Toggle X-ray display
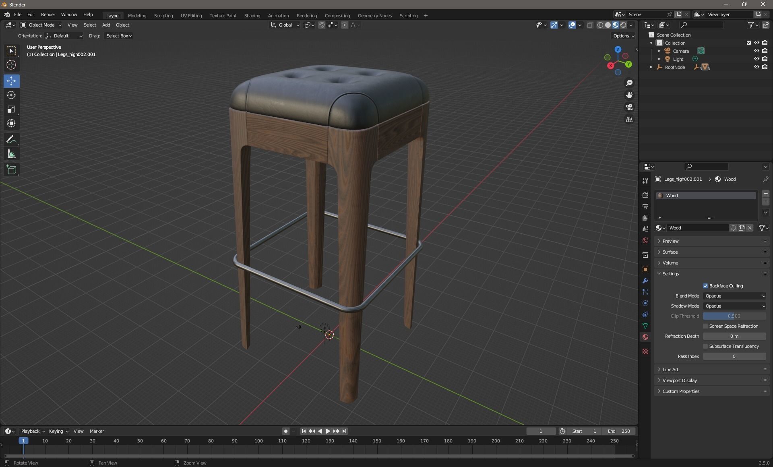 tap(590, 25)
